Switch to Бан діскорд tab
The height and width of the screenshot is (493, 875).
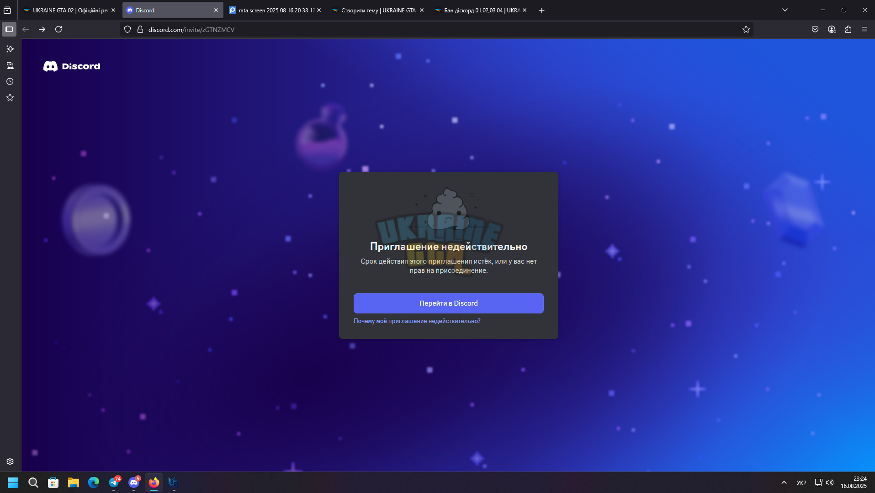481,10
